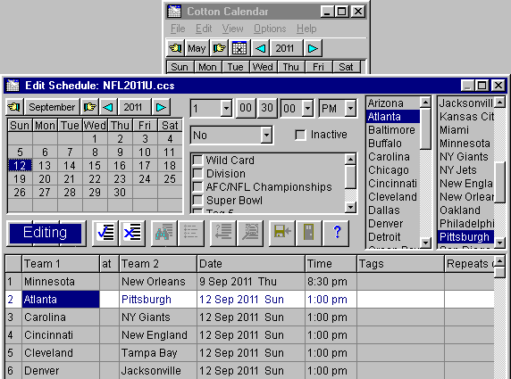The image size is (511, 379).
Task: Open Edit menu in Cotton Calendar
Action: coord(204,29)
